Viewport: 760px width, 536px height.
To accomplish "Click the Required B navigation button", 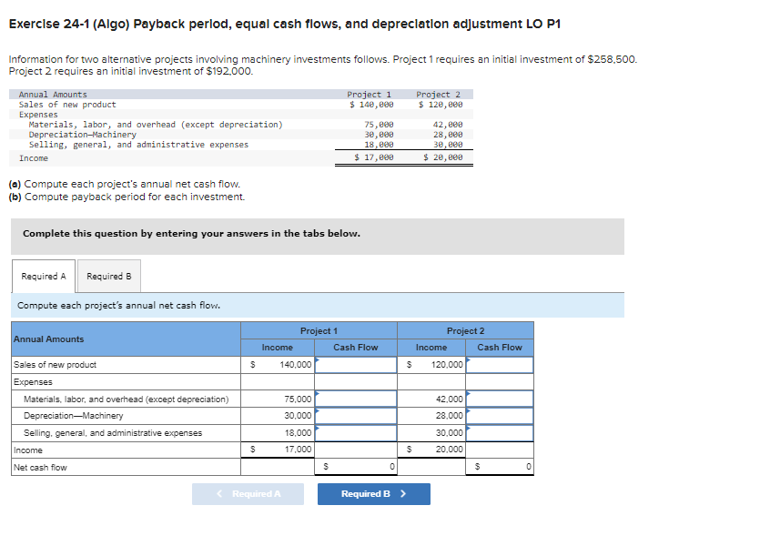I will click(x=373, y=492).
